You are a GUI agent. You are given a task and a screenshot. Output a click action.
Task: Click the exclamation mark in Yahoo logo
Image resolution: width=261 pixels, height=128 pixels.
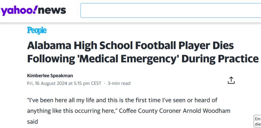(x=35, y=10)
